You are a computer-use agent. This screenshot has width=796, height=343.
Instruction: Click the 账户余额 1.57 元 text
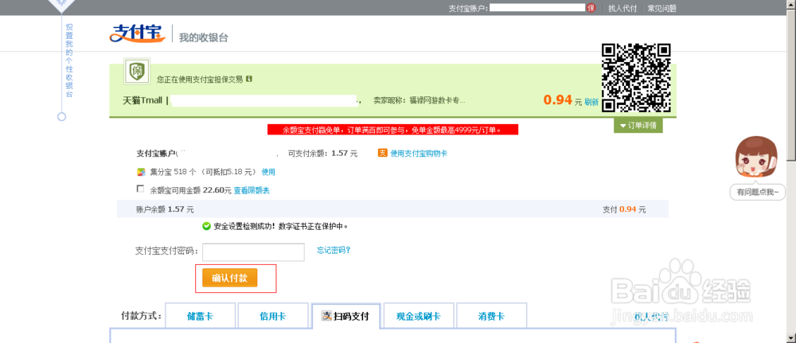[x=165, y=209]
